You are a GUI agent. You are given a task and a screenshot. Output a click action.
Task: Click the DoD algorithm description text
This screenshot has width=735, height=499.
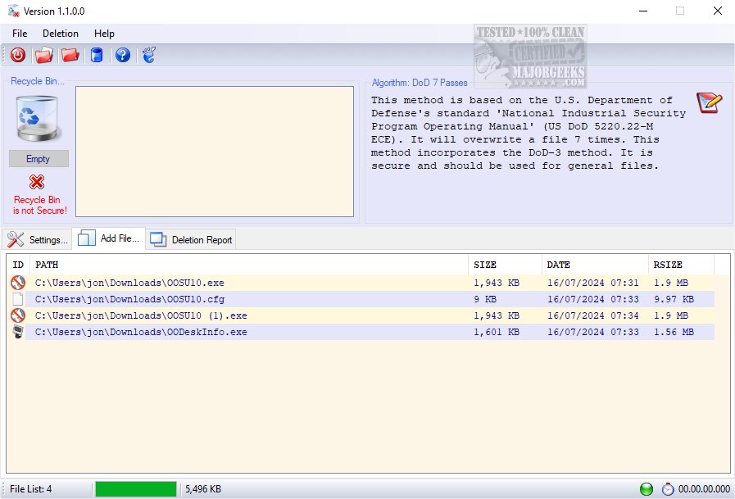pos(529,133)
